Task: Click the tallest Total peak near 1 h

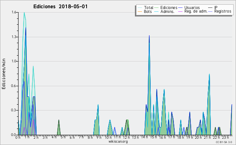Action: (24, 13)
